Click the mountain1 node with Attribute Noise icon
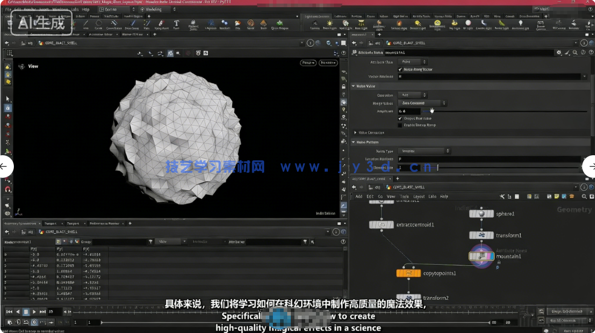Viewport: 595px width, 333px height. tap(481, 255)
